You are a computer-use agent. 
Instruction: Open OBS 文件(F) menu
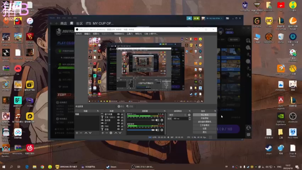click(x=79, y=34)
